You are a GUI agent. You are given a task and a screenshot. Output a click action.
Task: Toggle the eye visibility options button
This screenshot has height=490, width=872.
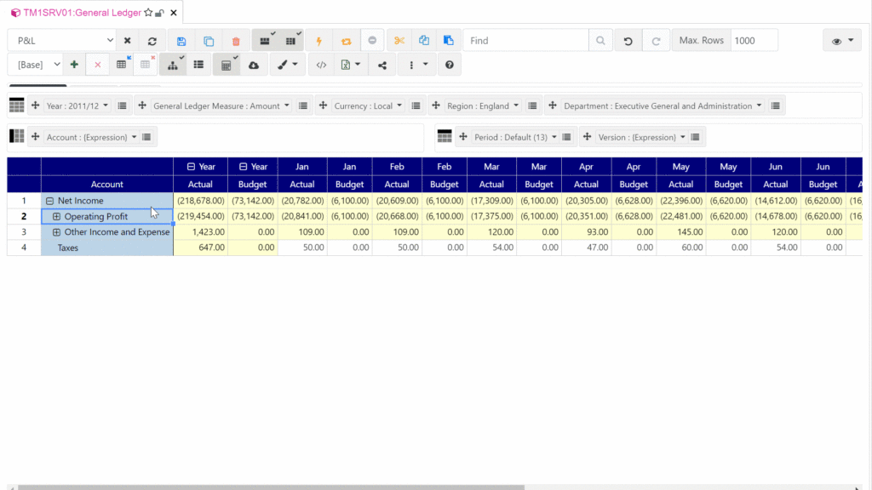pos(841,41)
